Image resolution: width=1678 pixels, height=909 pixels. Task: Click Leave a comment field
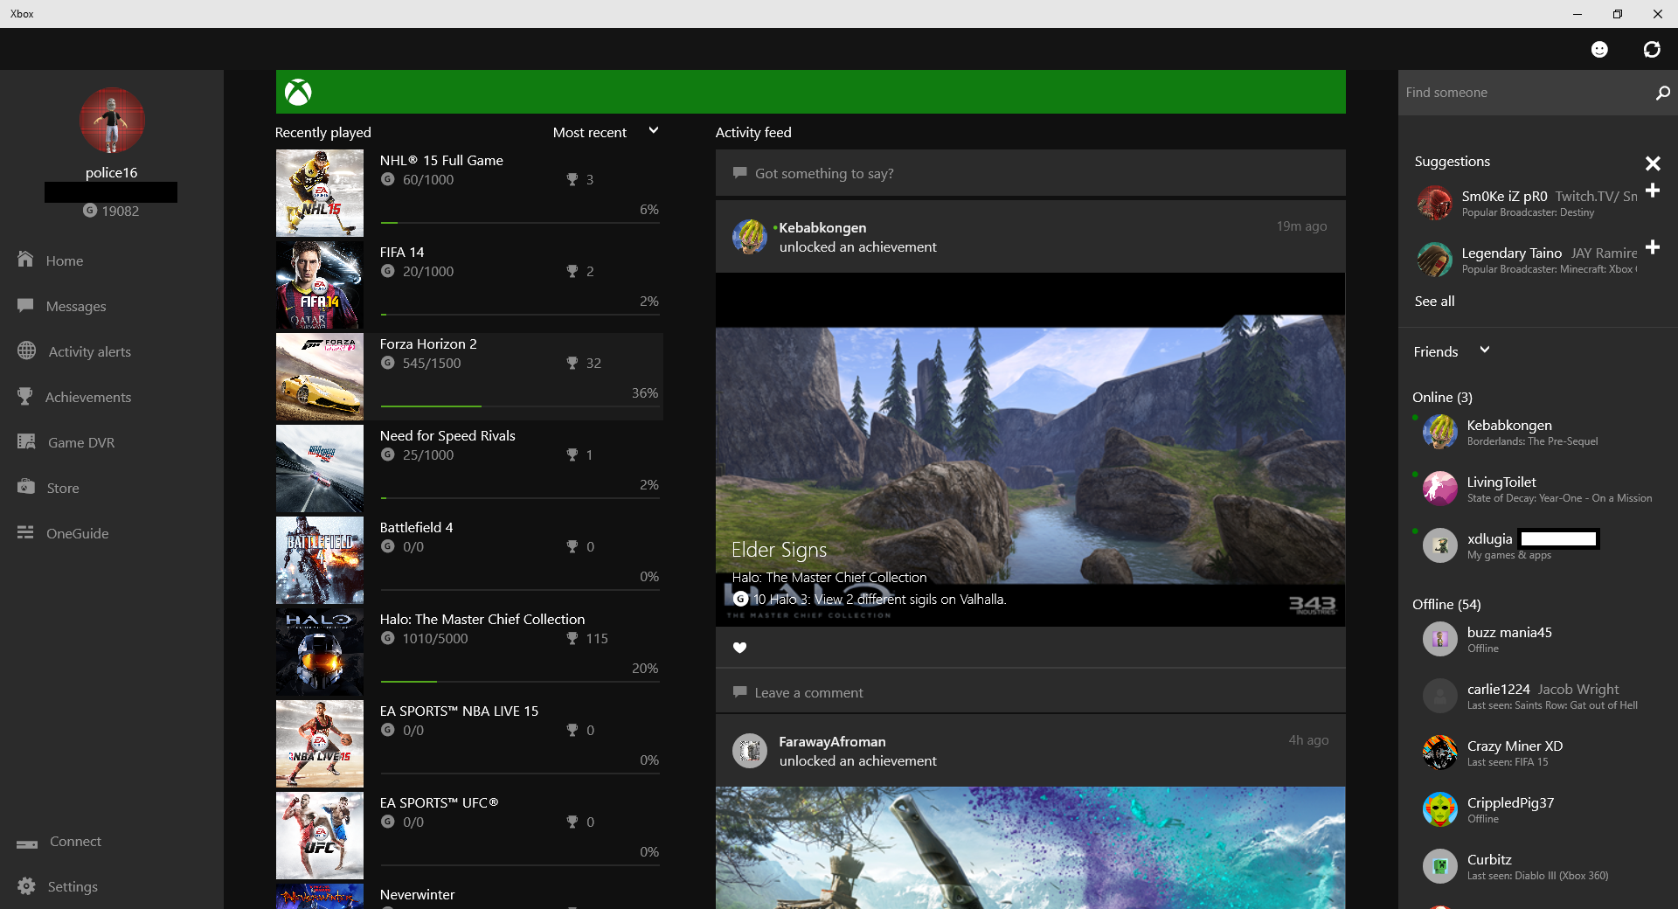[x=1030, y=692]
